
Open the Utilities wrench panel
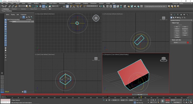187,15
